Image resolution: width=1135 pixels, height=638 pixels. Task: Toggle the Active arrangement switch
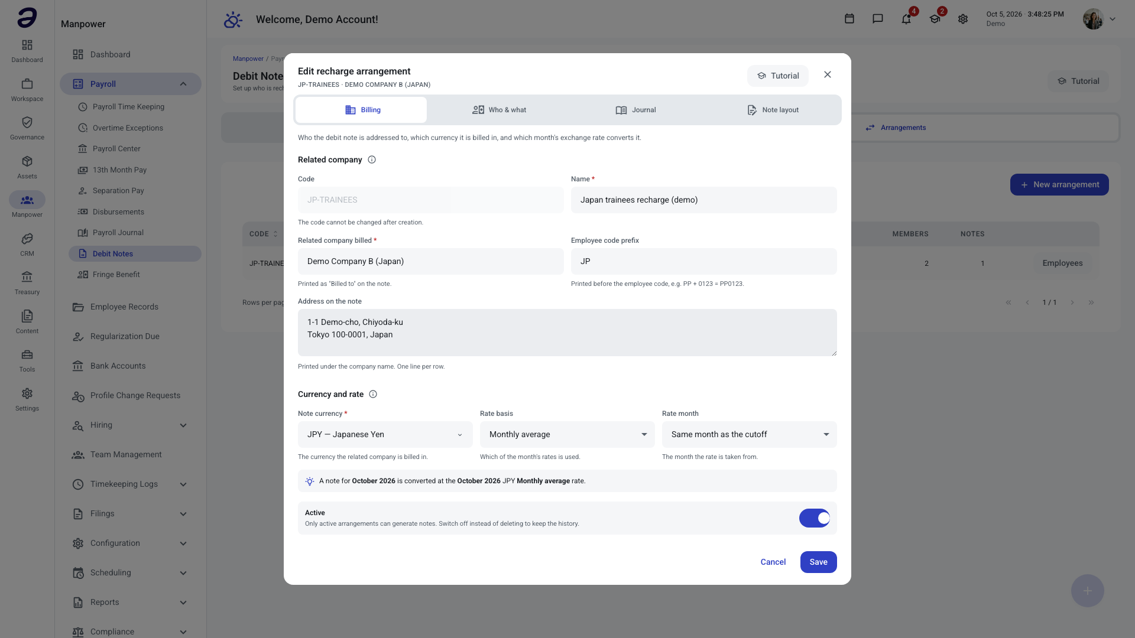[x=815, y=518]
